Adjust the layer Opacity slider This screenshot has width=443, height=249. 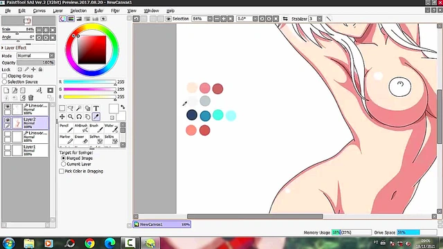click(x=35, y=63)
